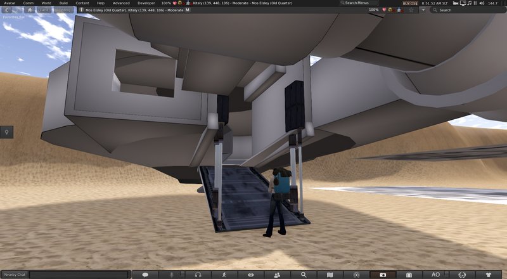Click the Nearby Chat button
This screenshot has height=279, width=507.
point(15,275)
